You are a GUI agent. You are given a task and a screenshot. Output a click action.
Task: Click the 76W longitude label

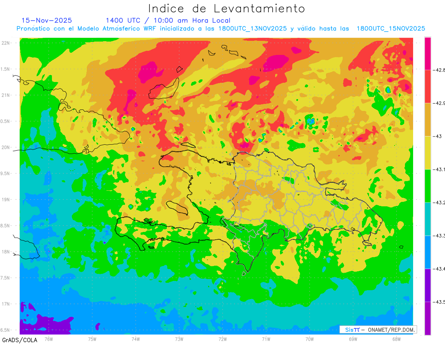pyautogui.click(x=49, y=339)
